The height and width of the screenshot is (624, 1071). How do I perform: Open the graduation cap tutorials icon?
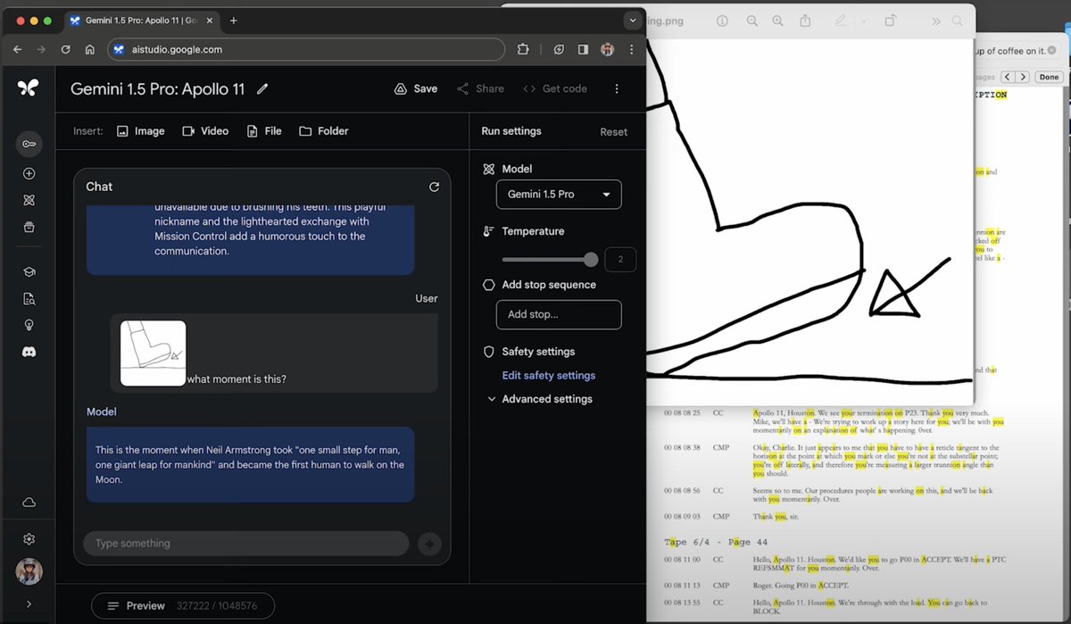pos(29,272)
